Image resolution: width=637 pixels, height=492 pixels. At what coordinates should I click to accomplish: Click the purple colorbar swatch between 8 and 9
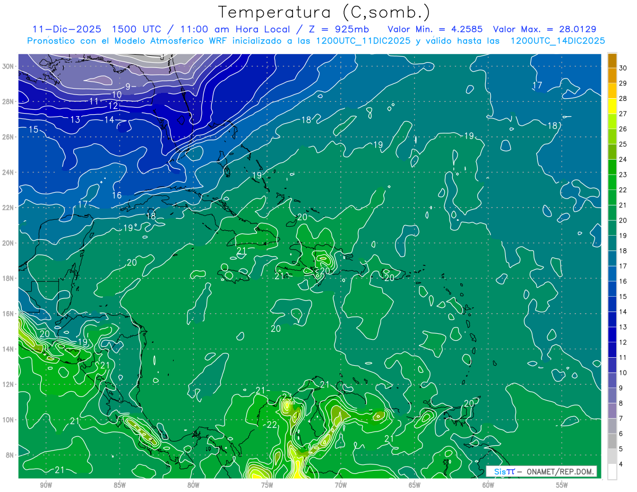coord(612,395)
